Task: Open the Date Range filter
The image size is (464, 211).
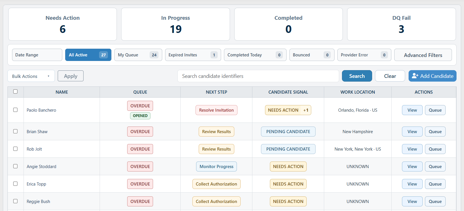Action: point(37,55)
